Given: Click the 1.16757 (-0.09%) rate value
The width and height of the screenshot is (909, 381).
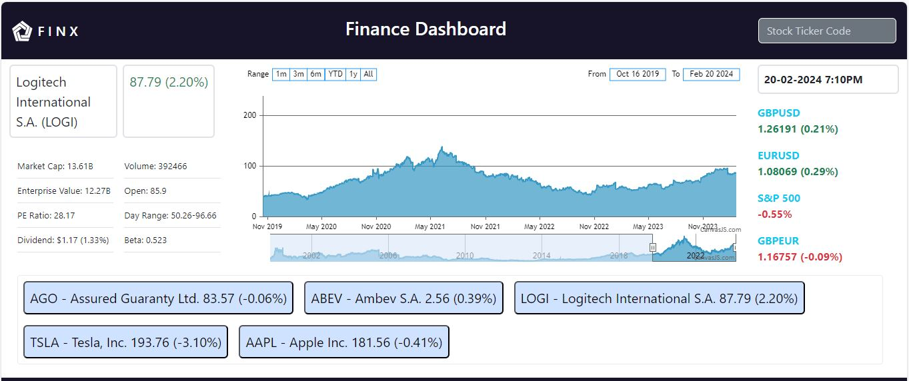Looking at the screenshot, I should 800,257.
